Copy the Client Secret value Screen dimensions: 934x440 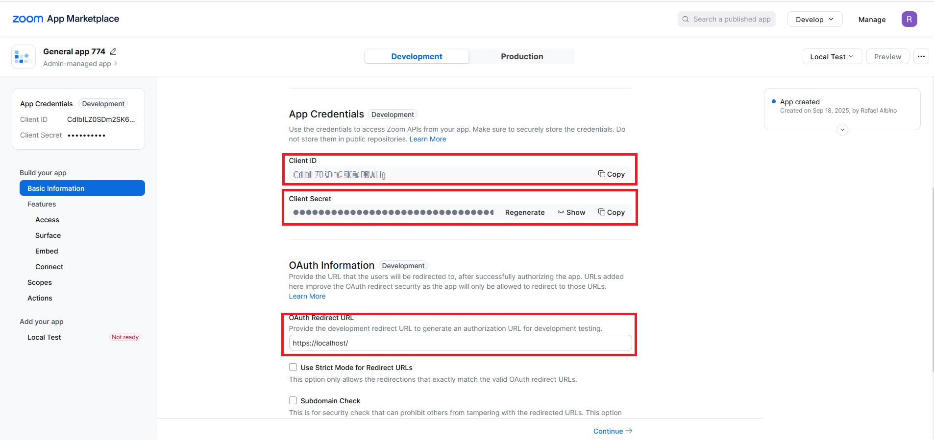[611, 212]
